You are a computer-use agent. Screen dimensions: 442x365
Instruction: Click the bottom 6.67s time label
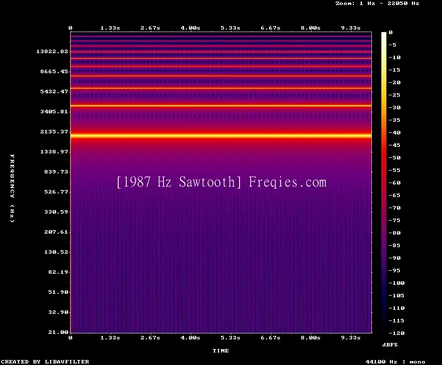click(x=270, y=337)
